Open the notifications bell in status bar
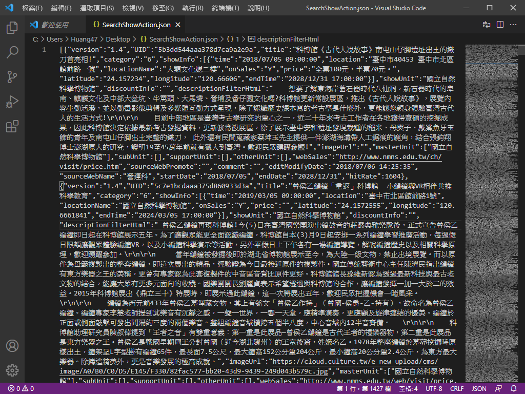The image size is (525, 394). [514, 389]
